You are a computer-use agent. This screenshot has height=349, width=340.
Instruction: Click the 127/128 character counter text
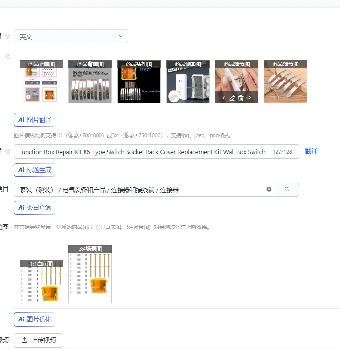point(282,152)
